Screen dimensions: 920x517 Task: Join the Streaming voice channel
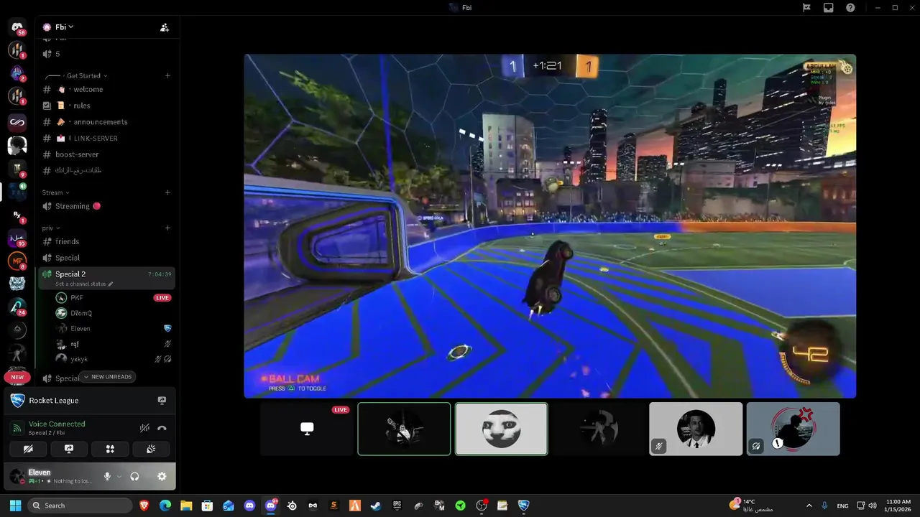(x=106, y=206)
